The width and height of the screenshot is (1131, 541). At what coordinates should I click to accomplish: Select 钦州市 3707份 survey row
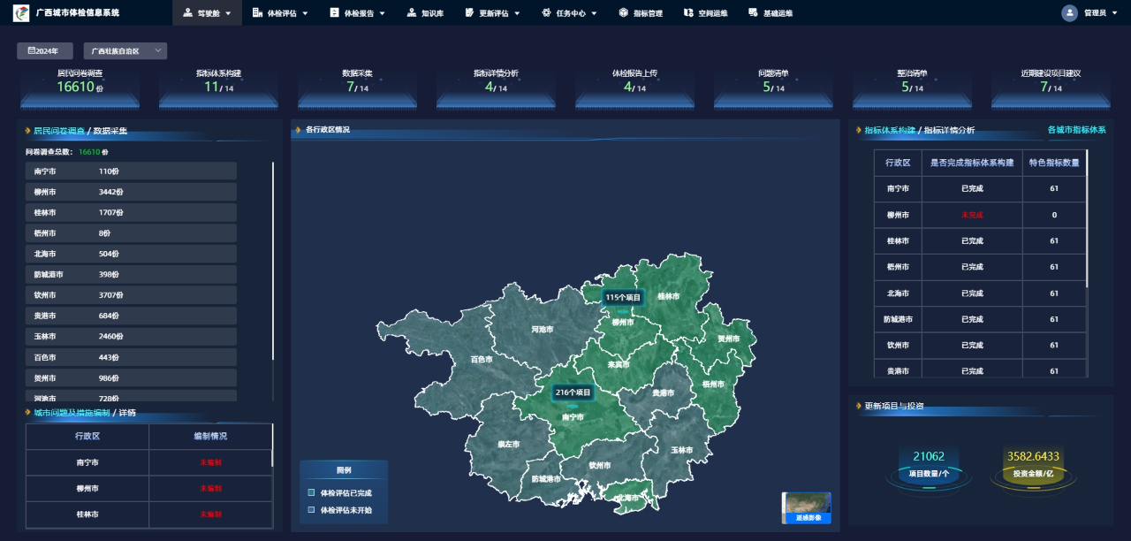[131, 295]
